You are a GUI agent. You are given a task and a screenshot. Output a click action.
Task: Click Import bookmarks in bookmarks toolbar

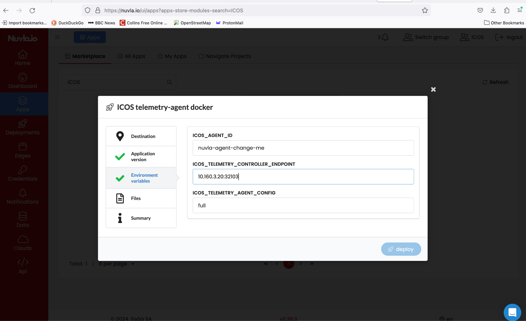(x=24, y=23)
